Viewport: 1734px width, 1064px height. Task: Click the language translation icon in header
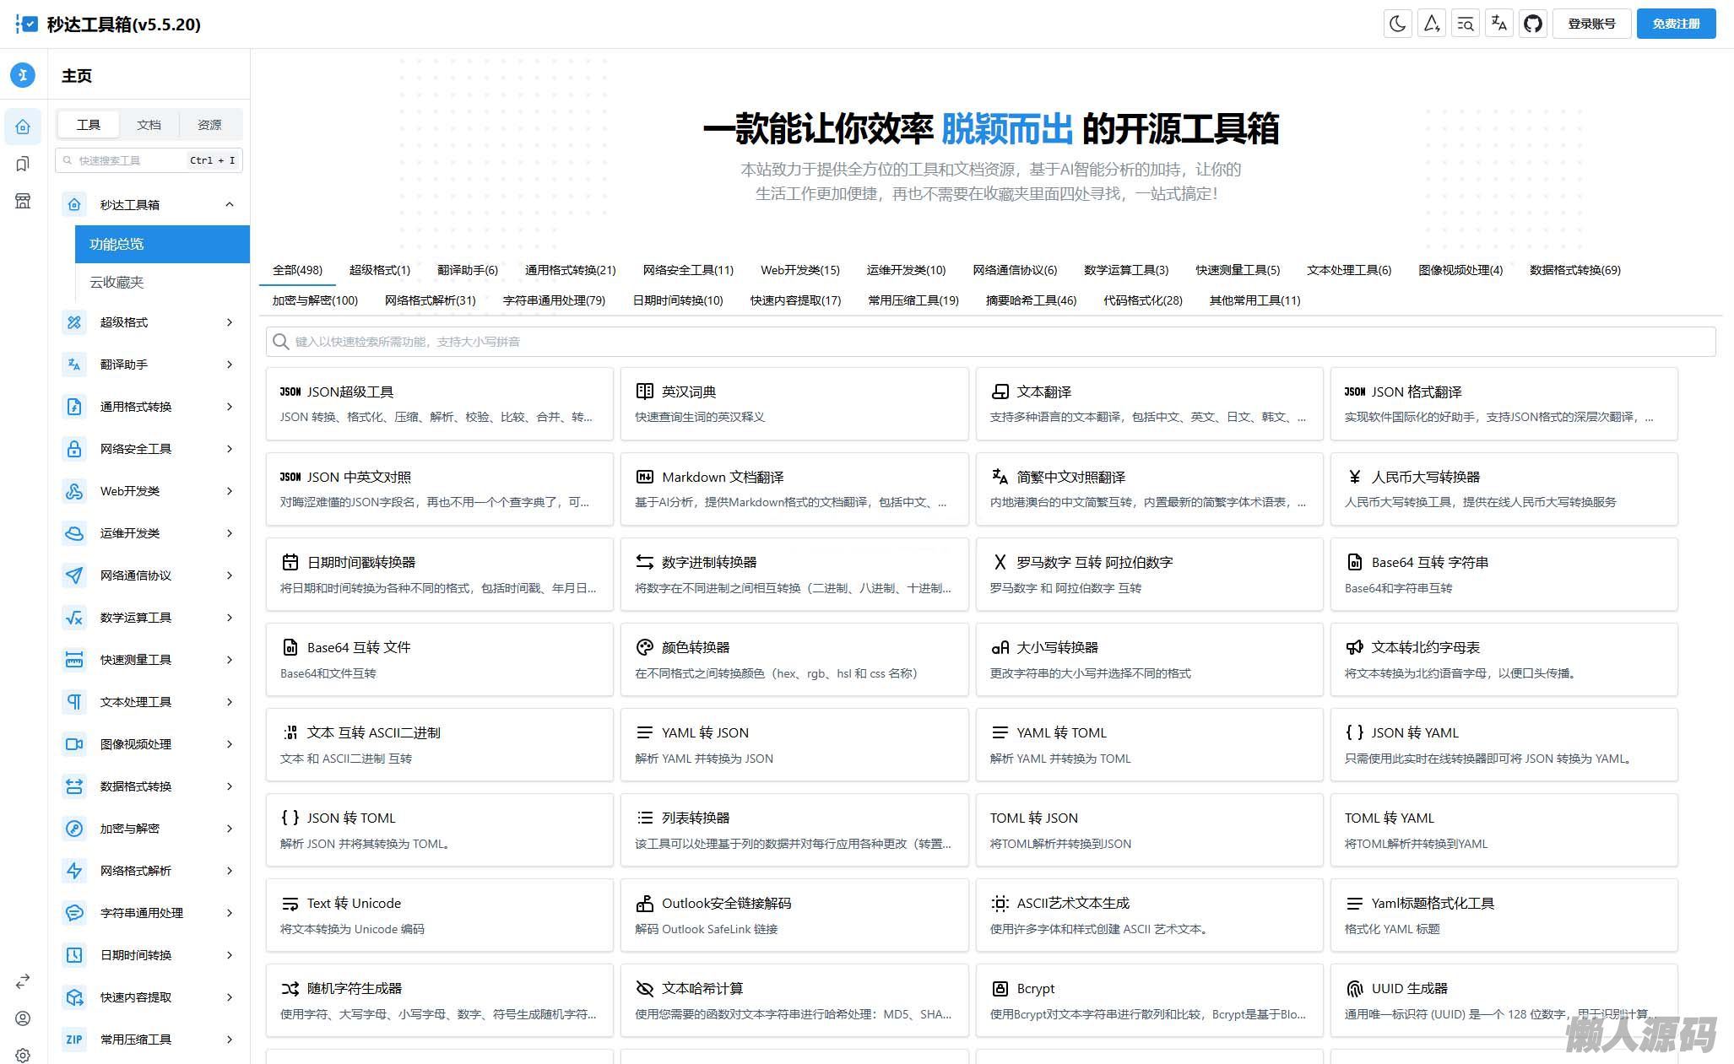[1499, 24]
